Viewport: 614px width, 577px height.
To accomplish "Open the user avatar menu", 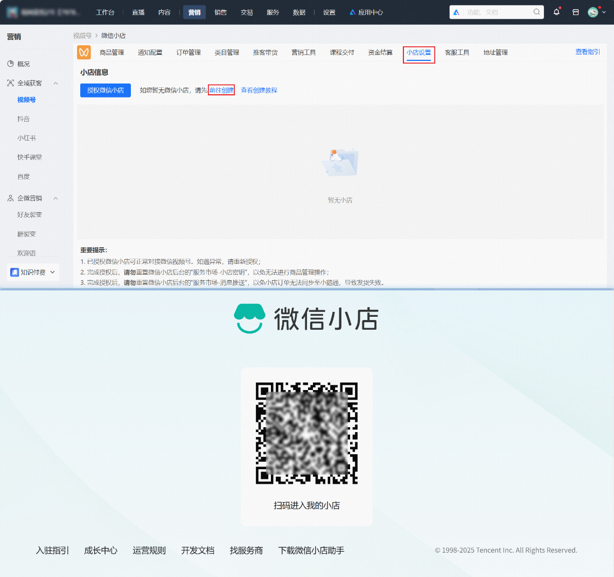I will [x=593, y=12].
